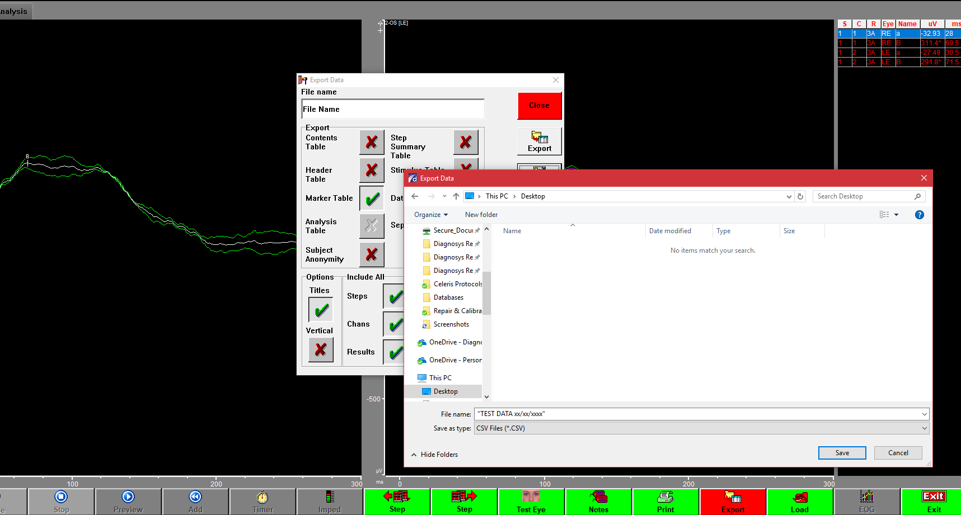This screenshot has width=961, height=515.
Task: Toggle the Contents Table export option
Action: tap(372, 143)
